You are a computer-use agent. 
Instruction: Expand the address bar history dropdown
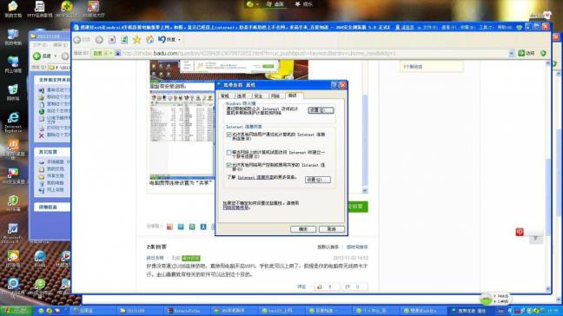coord(511,54)
